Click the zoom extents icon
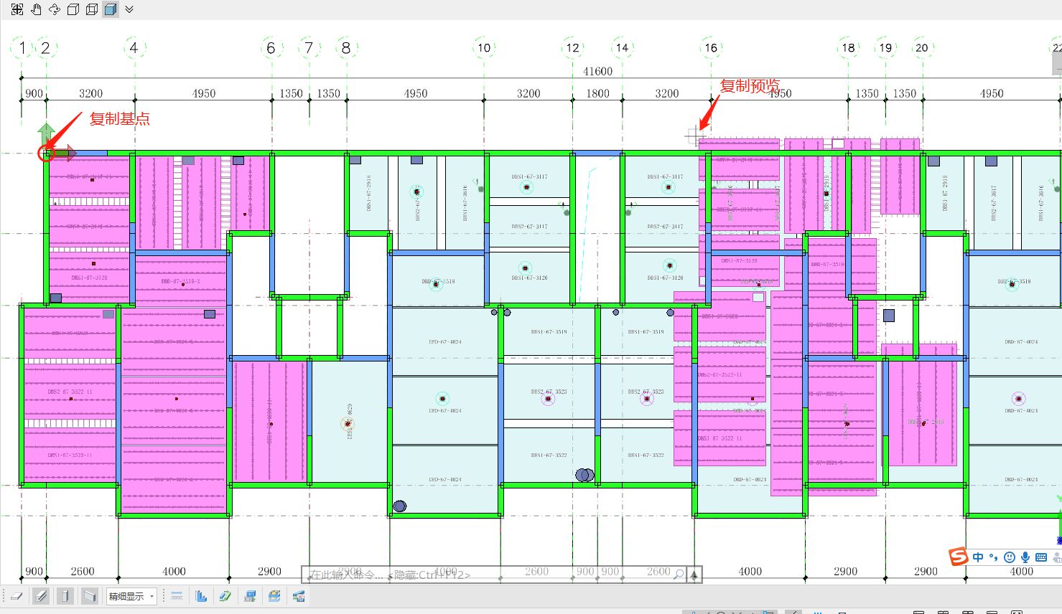The height and width of the screenshot is (614, 1062). (x=17, y=9)
